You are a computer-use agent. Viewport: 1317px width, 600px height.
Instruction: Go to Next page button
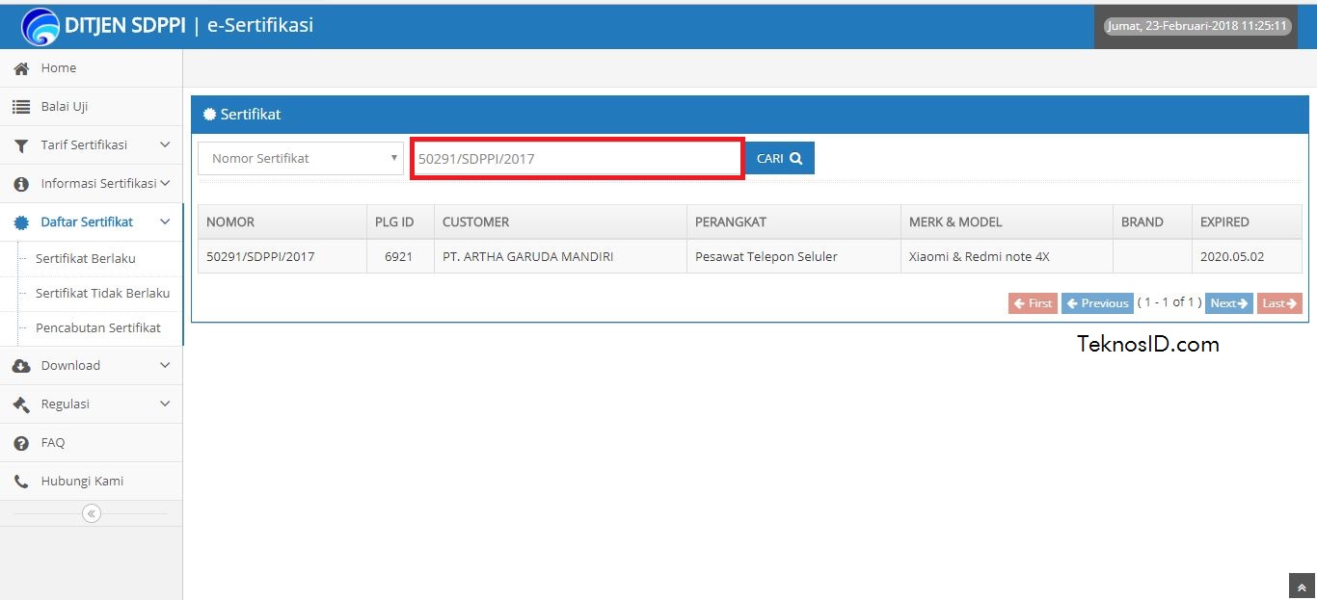click(1229, 303)
